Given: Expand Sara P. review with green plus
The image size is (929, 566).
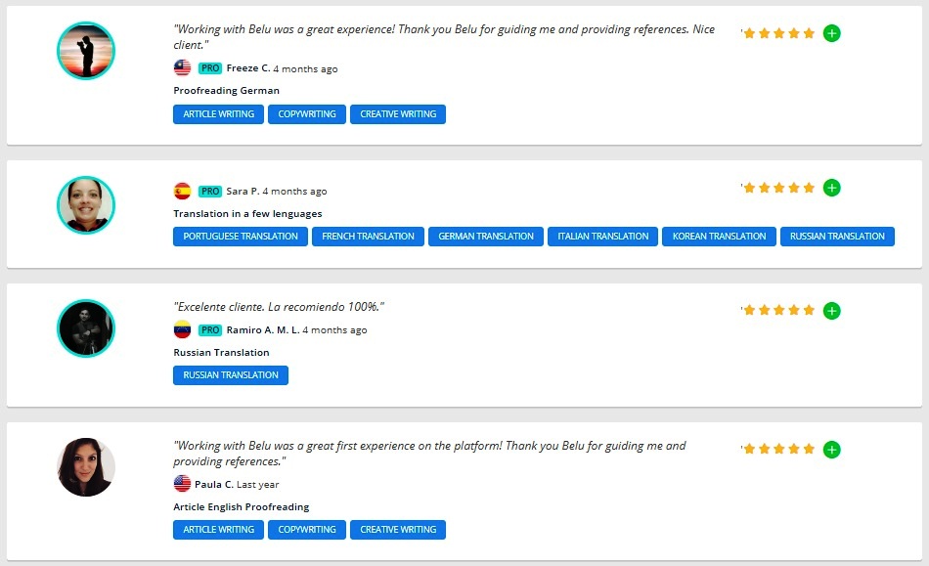Looking at the screenshot, I should [x=831, y=188].
